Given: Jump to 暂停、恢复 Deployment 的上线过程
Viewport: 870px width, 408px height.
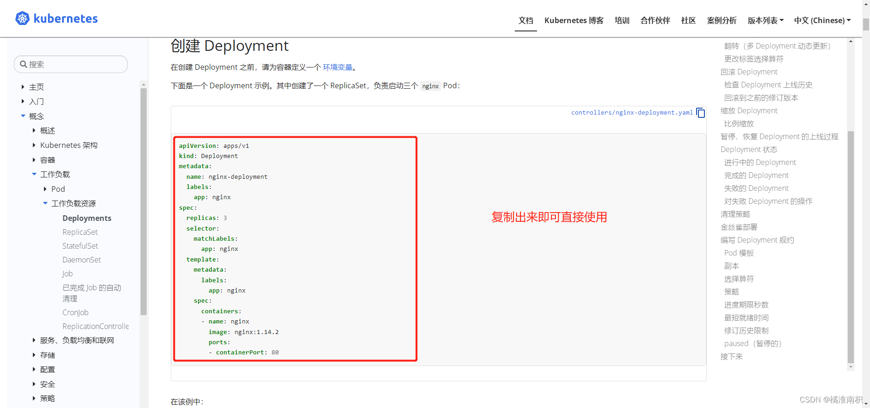Looking at the screenshot, I should pyautogui.click(x=779, y=137).
